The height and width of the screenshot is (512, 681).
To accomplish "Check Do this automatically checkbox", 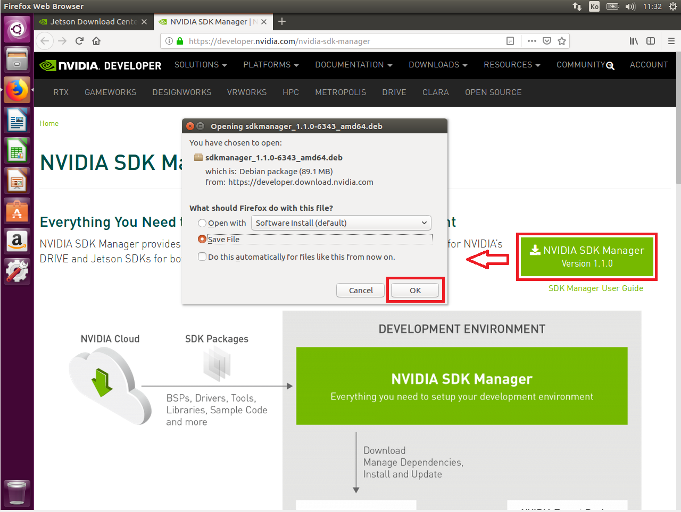I will (x=202, y=257).
